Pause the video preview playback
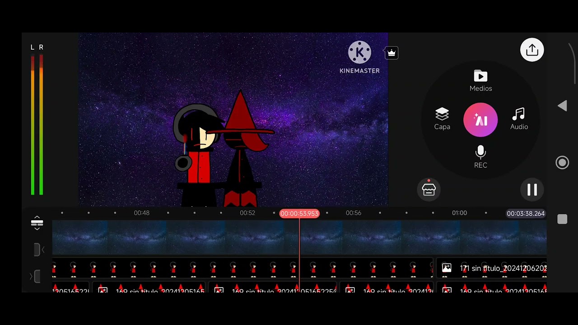The width and height of the screenshot is (578, 325). (x=532, y=190)
